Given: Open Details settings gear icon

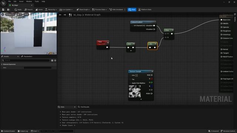Looking at the screenshot, I should (55, 60).
